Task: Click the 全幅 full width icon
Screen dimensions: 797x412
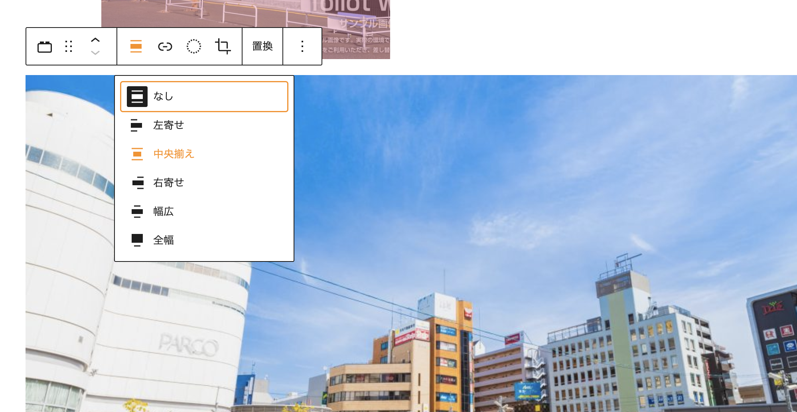Action: click(x=137, y=240)
